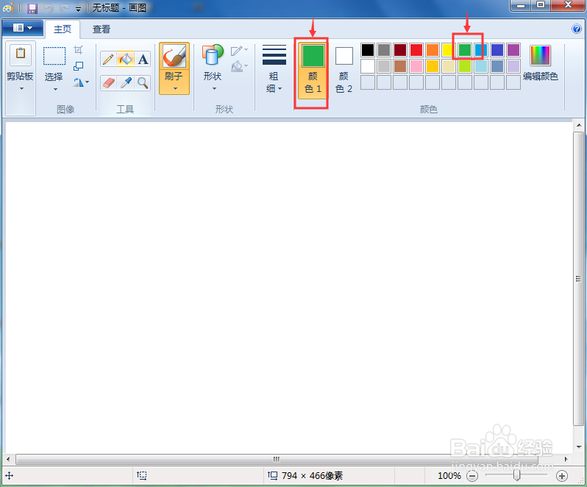Select the Fill with color bucket tool
The image size is (587, 487).
126,59
